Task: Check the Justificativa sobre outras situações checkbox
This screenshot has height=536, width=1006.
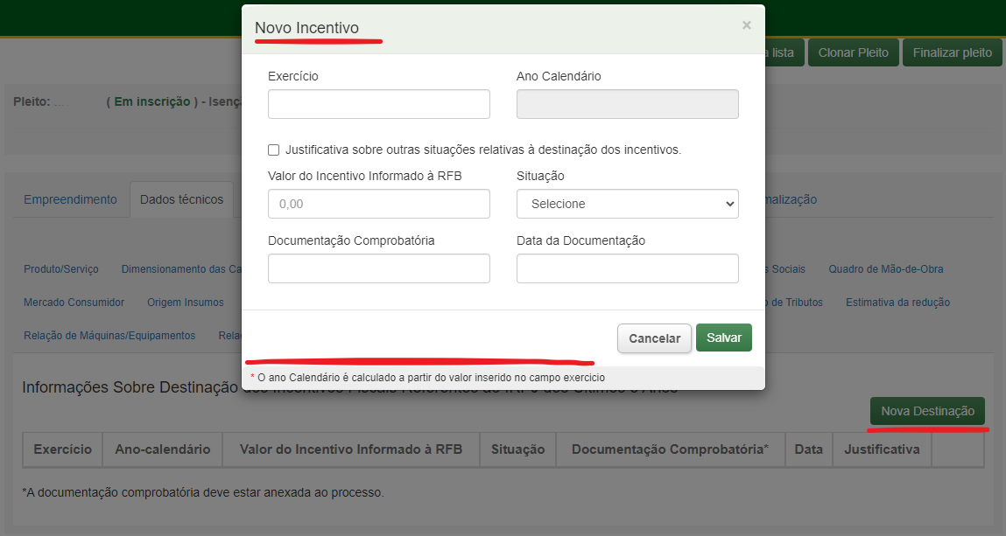Action: (x=274, y=150)
